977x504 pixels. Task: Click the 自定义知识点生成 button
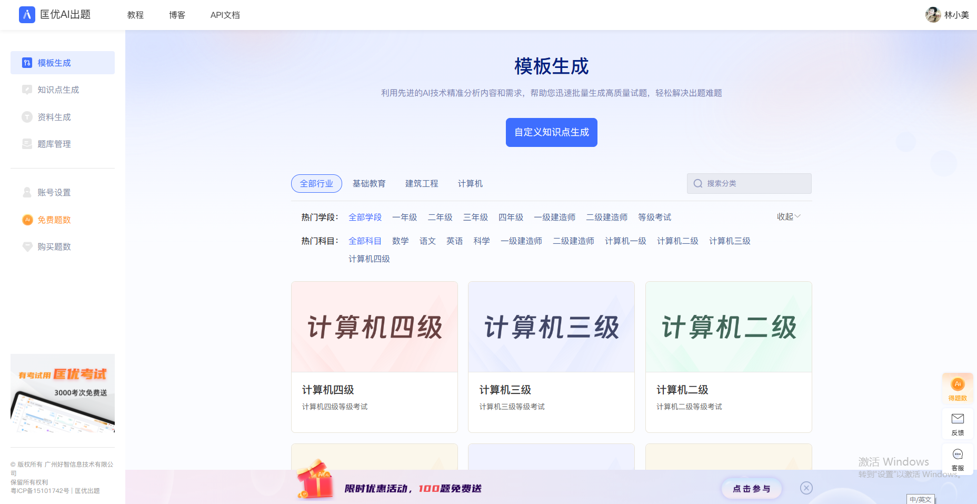pos(551,132)
